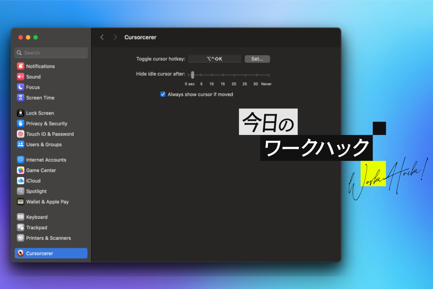Viewport: 433px width, 289px height.
Task: Go back with the left chevron
Action: coord(102,37)
